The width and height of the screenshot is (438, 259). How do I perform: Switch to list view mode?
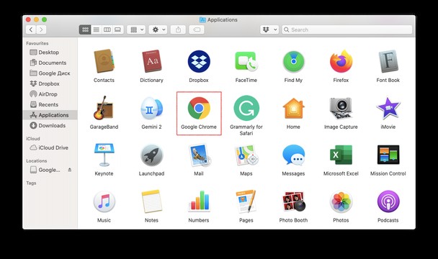[96, 29]
